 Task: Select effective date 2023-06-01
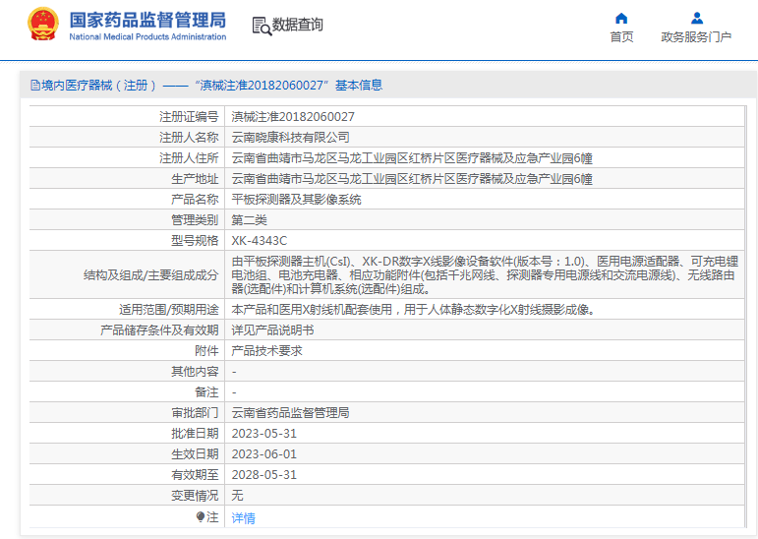[x=263, y=454]
